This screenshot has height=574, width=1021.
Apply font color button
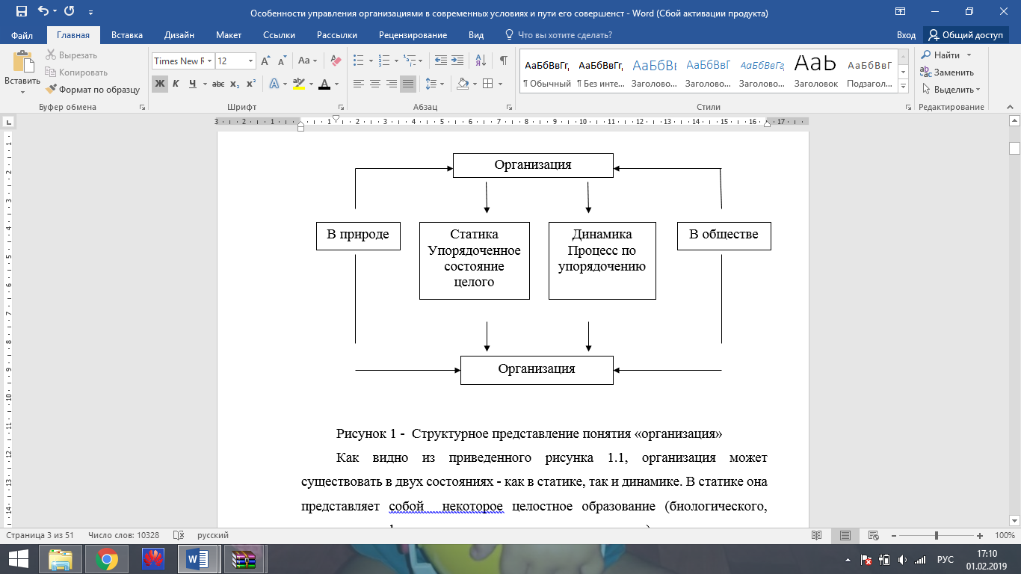pyautogui.click(x=324, y=84)
